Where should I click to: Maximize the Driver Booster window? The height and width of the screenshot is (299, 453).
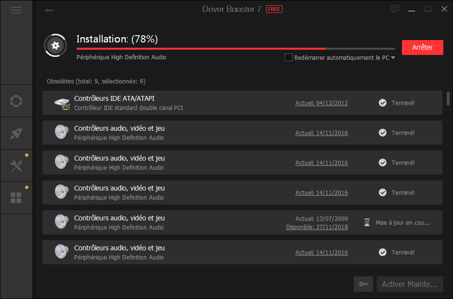click(428, 9)
